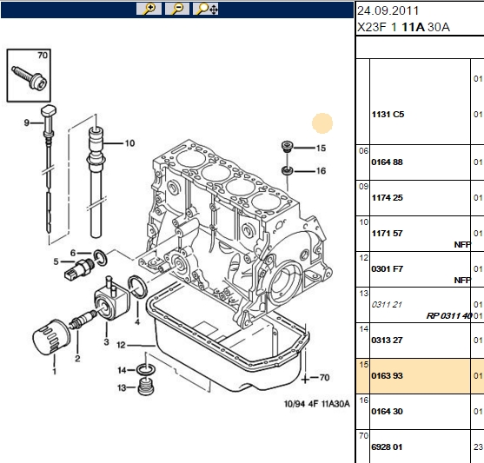
Task: Select callout number 3 under the oil cooler
Action: click(107, 341)
